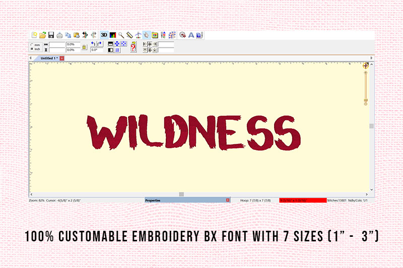The width and height of the screenshot is (403, 268).
Task: Click the stitch simulator icon
Action: click(x=138, y=35)
